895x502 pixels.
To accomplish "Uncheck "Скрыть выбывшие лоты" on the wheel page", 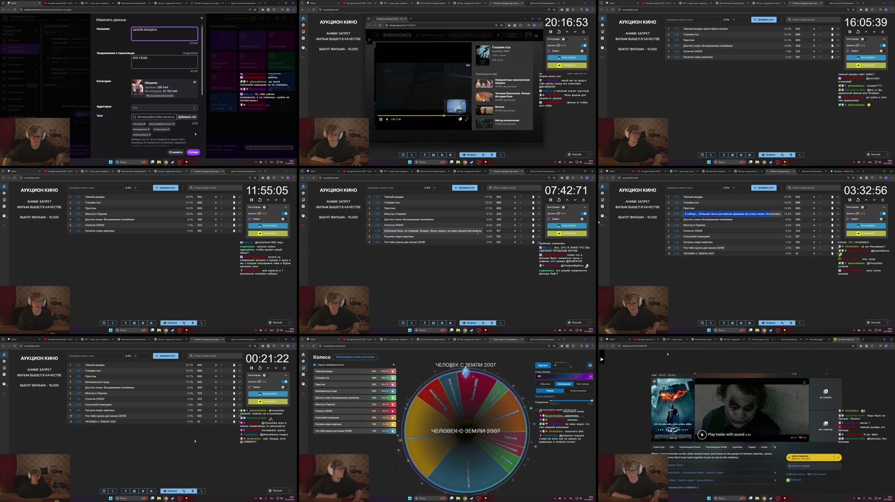I will [315, 365].
